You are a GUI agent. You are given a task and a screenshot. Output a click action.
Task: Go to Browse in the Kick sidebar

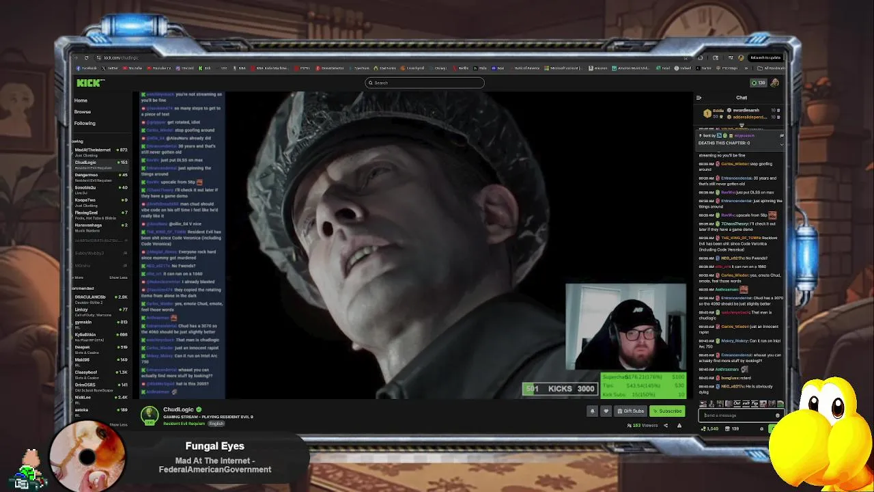pos(82,111)
